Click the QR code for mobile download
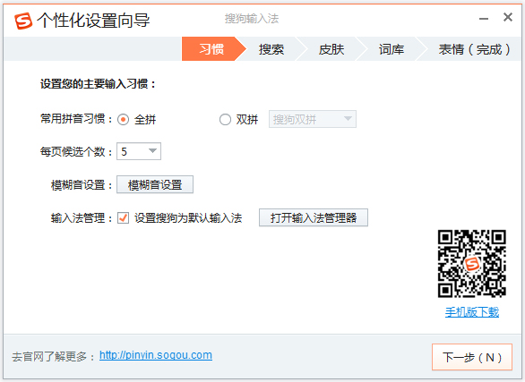525x382 pixels. click(472, 264)
